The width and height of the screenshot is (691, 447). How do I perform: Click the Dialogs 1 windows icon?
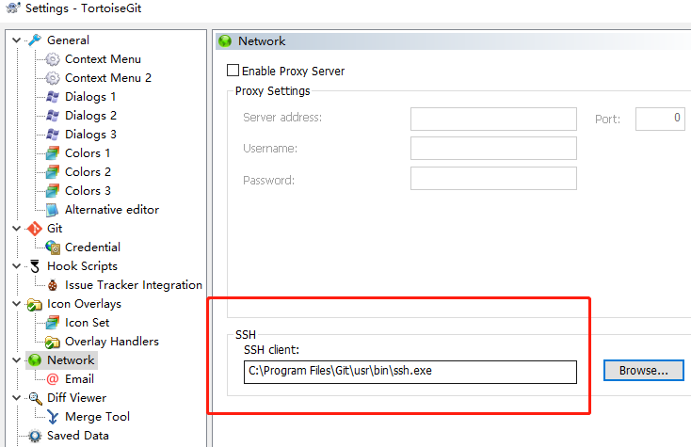click(x=53, y=97)
